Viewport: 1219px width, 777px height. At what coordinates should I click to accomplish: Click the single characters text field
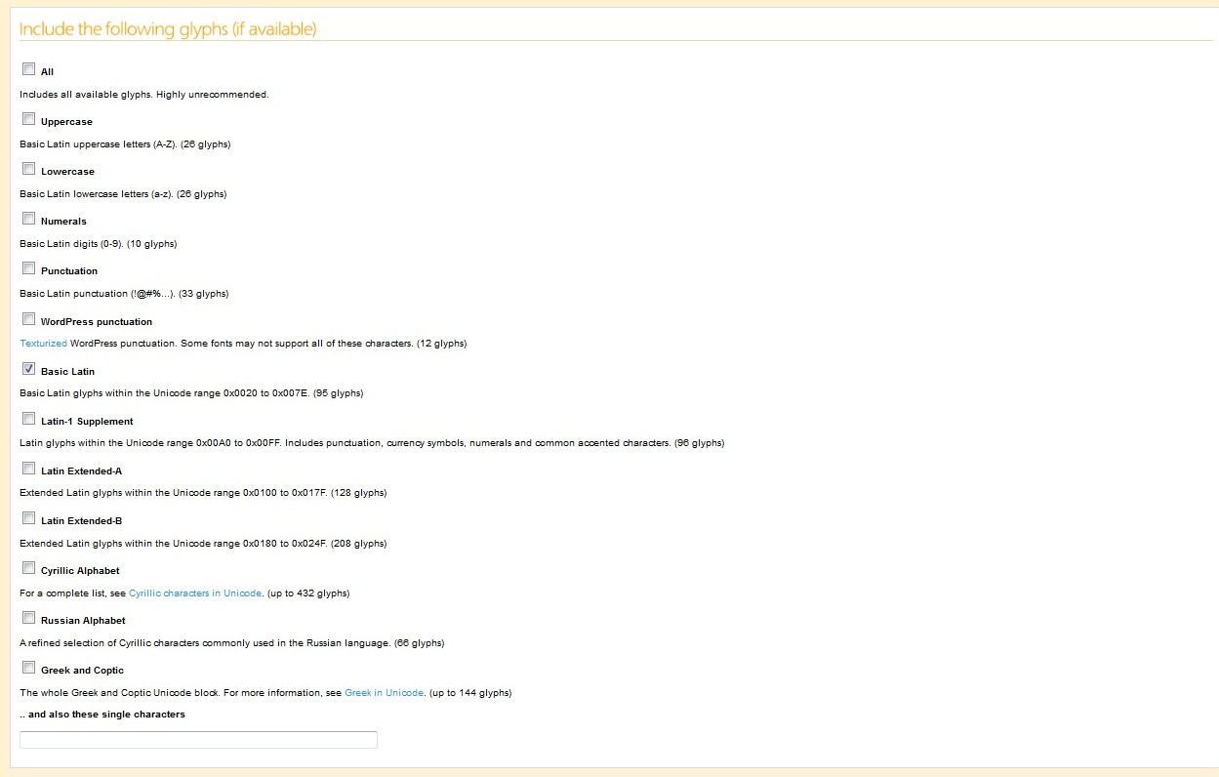tap(198, 740)
